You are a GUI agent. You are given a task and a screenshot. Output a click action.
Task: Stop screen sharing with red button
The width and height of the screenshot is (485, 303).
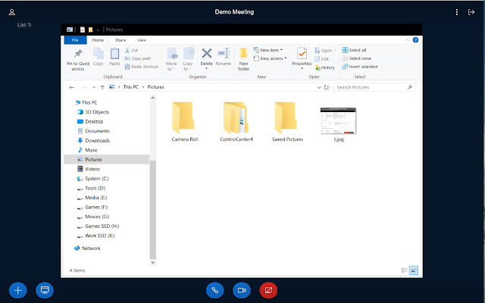tap(268, 290)
